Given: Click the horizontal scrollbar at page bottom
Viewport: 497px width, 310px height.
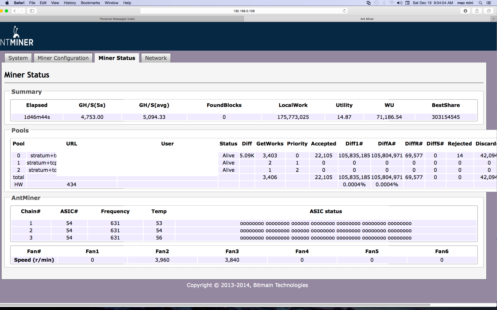Looking at the screenshot, I should pos(215,305).
